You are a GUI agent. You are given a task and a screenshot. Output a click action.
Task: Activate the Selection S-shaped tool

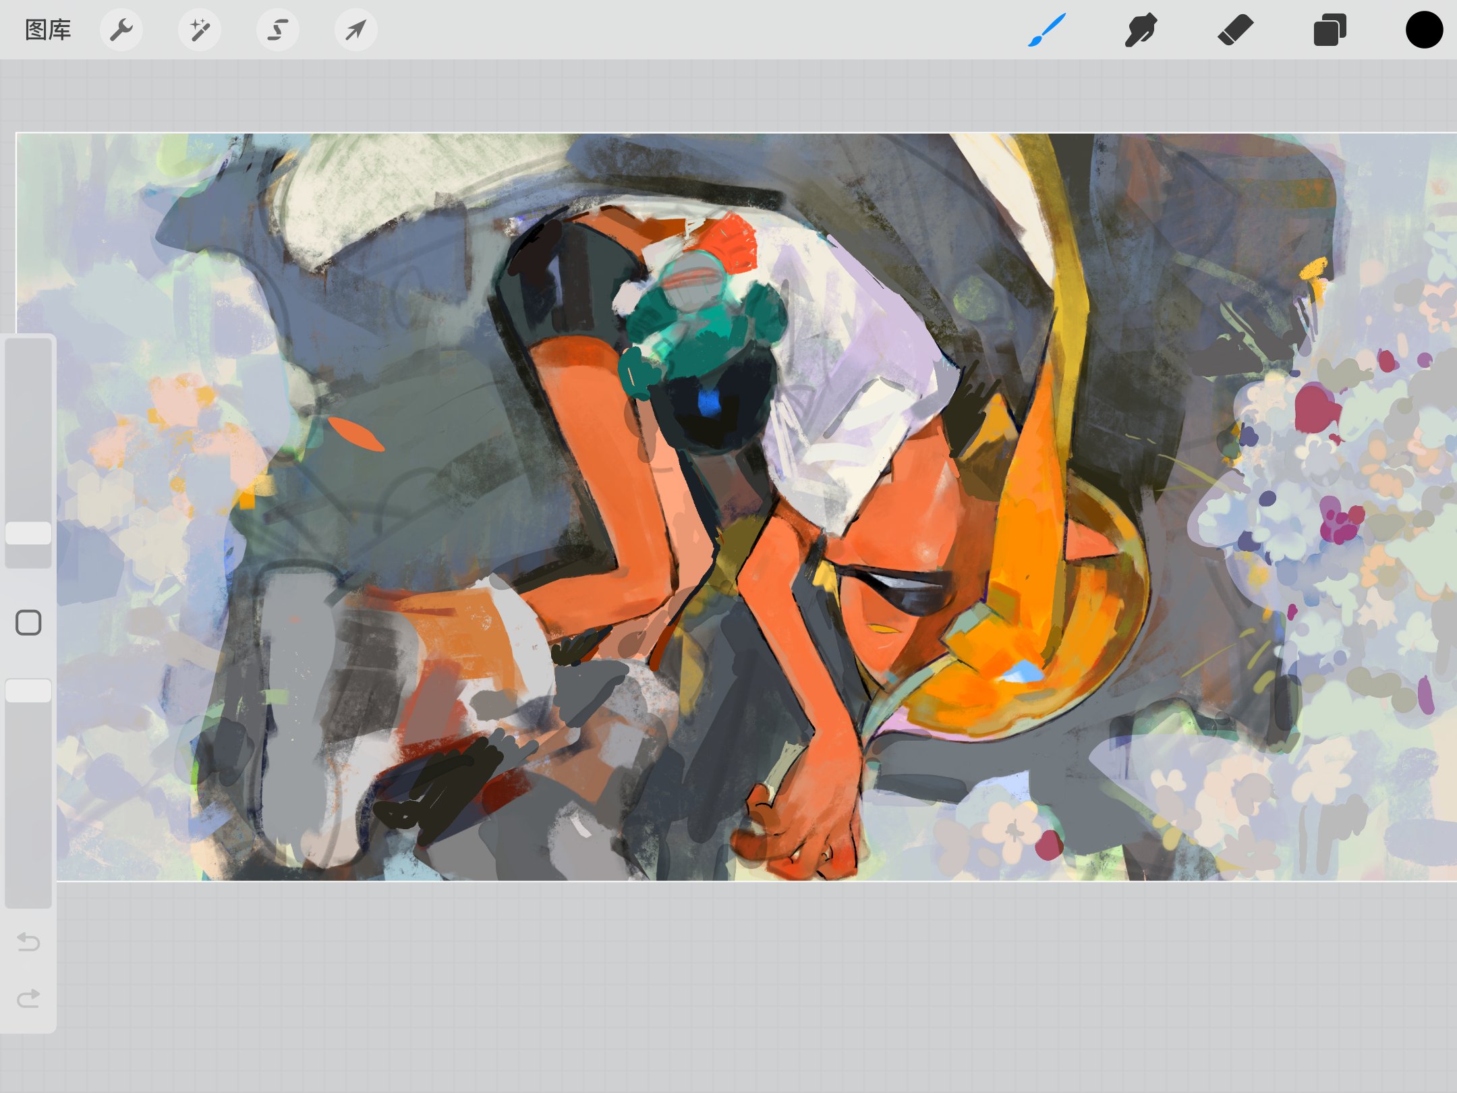278,30
